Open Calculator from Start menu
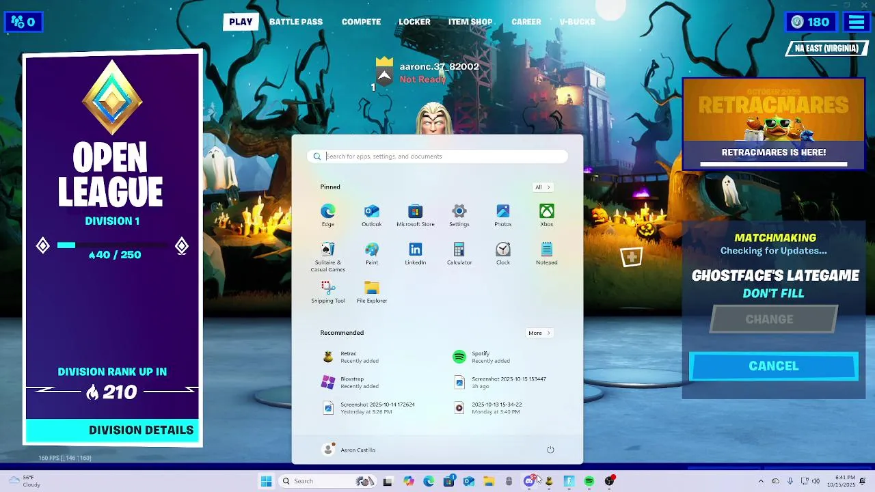 coord(459,253)
